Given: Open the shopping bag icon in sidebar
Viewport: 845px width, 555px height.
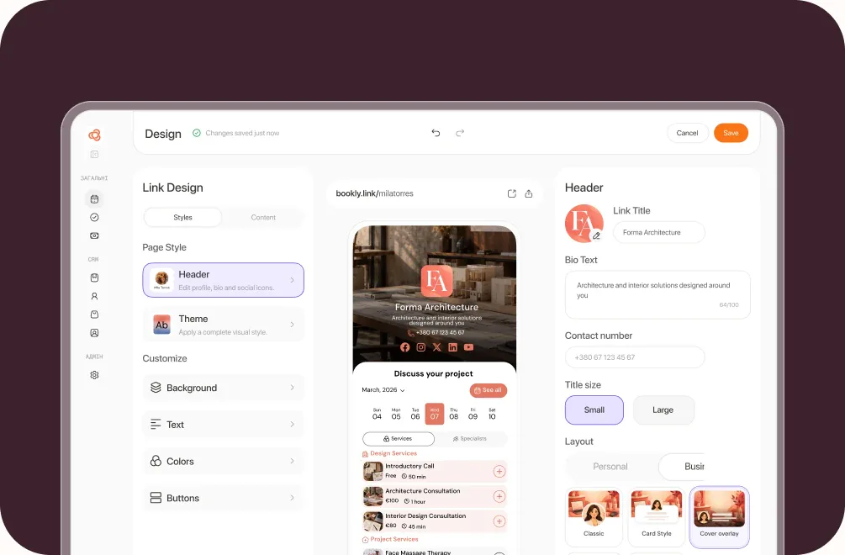Looking at the screenshot, I should click(x=94, y=314).
